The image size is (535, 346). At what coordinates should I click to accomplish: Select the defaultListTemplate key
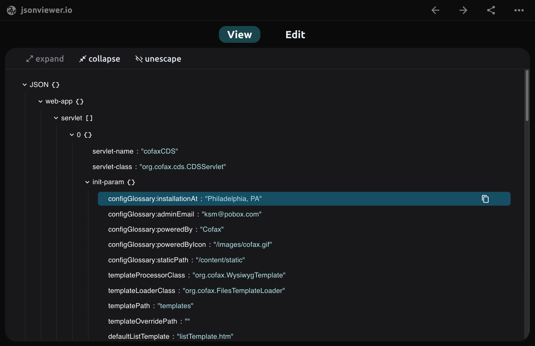139,336
